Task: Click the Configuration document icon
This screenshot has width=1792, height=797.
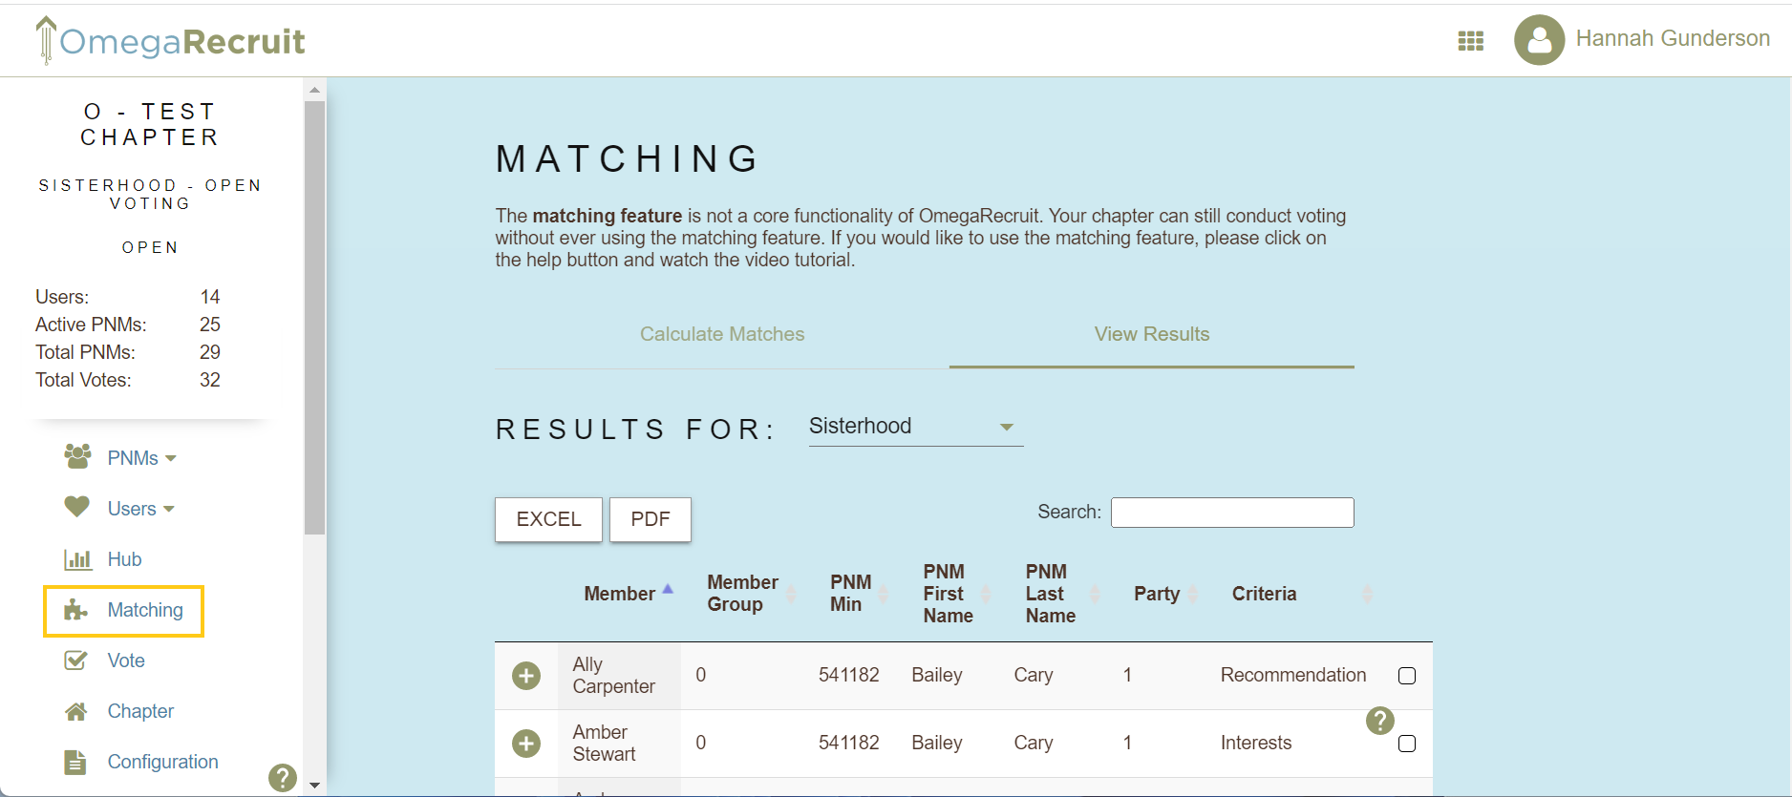Action: [75, 762]
